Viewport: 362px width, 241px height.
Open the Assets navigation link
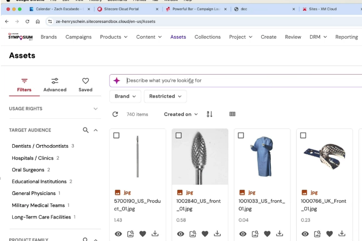pos(178,37)
